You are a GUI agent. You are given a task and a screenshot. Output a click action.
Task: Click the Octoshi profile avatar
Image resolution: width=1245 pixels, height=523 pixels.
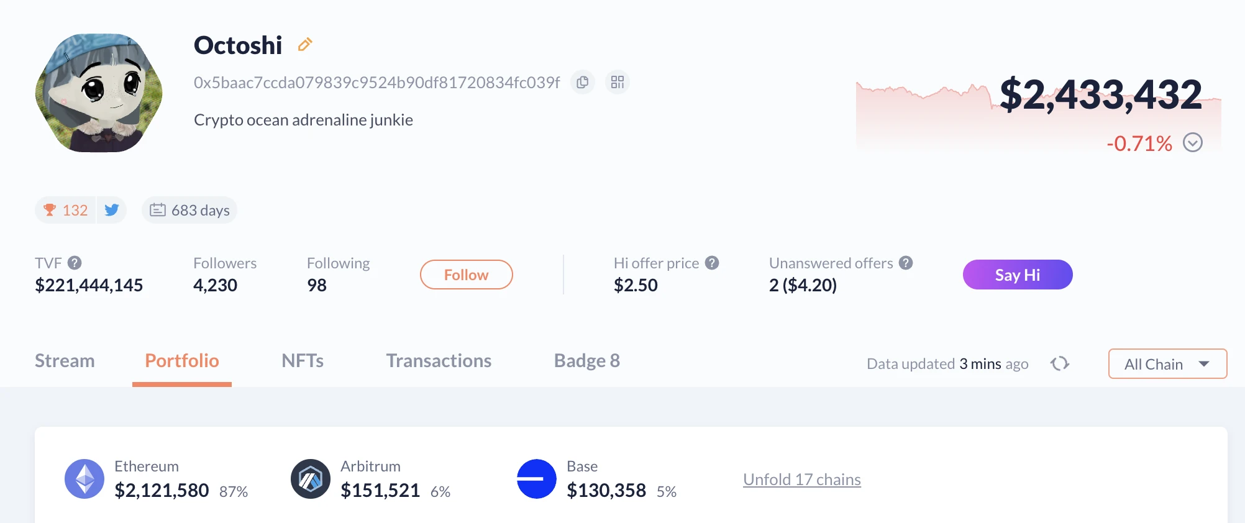99,93
